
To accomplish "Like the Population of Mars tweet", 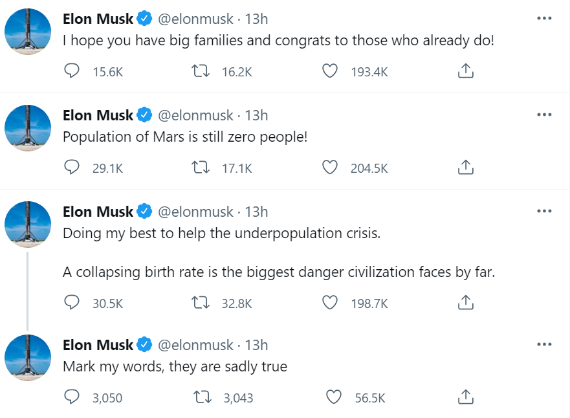I will (330, 167).
